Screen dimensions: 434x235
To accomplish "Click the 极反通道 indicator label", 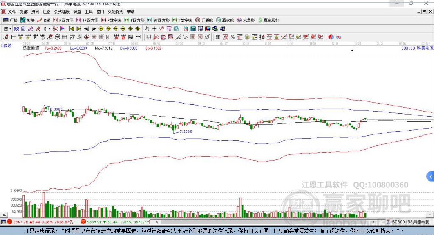I will coord(31,48).
